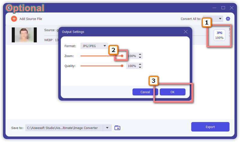
Task: Increase Zoom percentage with the up arrow
Action: tap(140, 54)
